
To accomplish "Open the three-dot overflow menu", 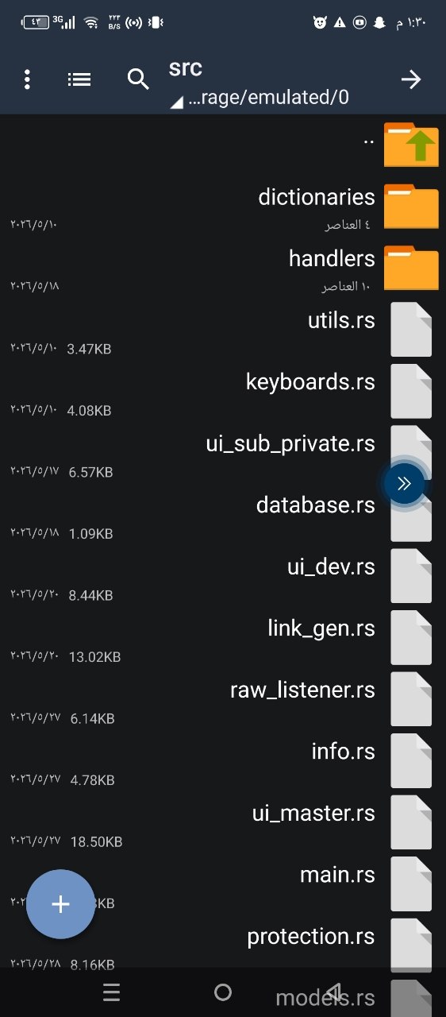I will tap(27, 79).
